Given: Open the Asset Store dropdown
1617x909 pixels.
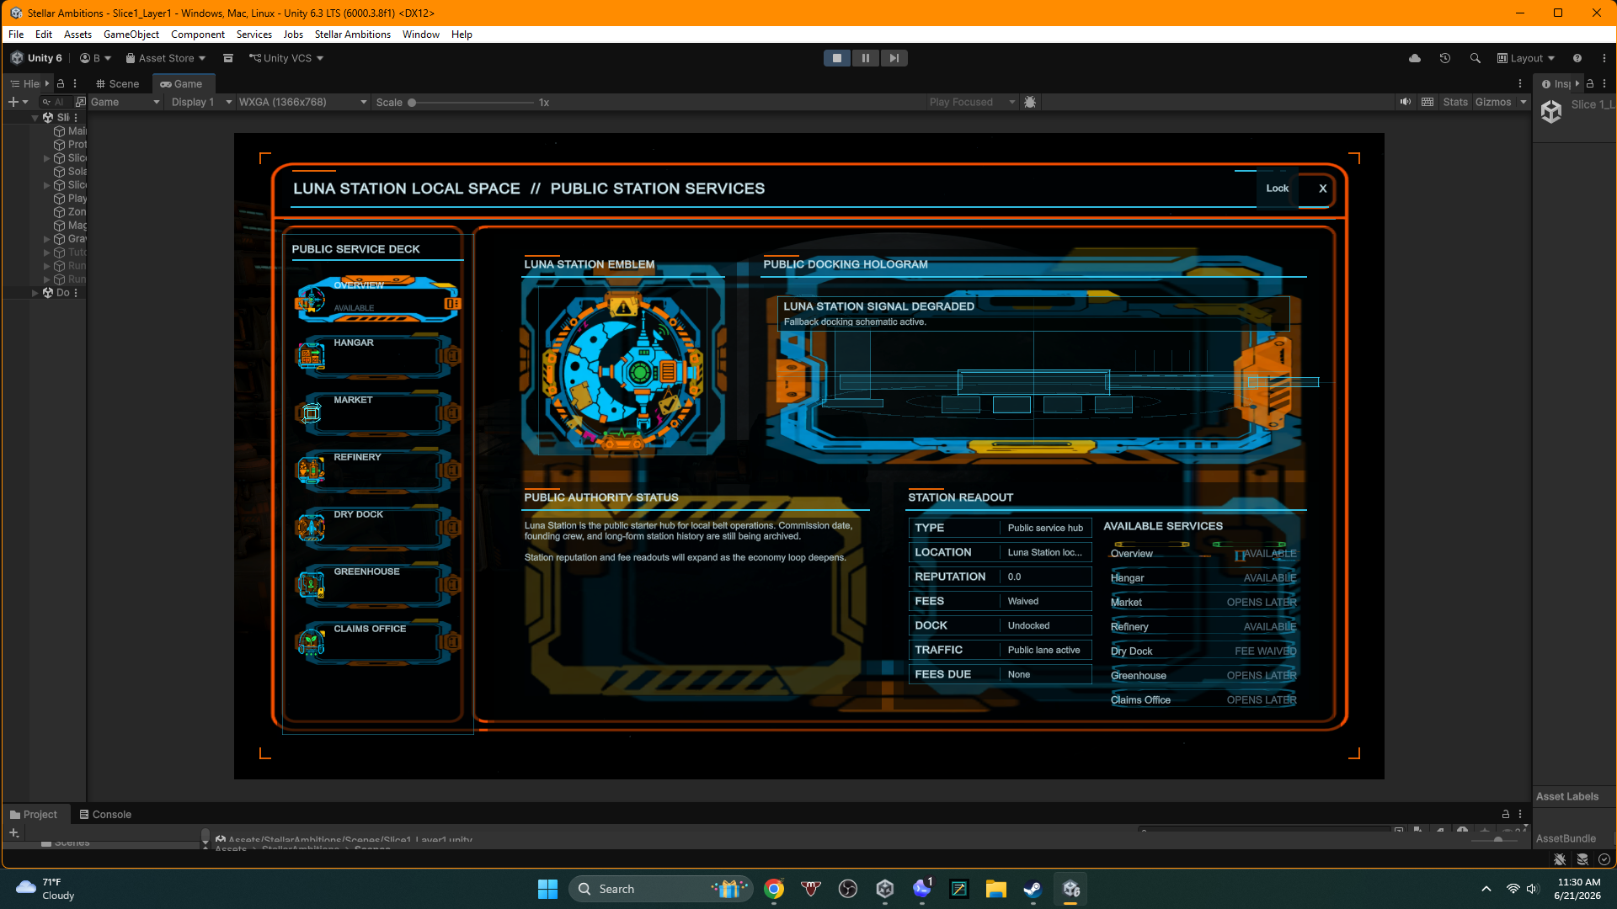Looking at the screenshot, I should pyautogui.click(x=166, y=58).
